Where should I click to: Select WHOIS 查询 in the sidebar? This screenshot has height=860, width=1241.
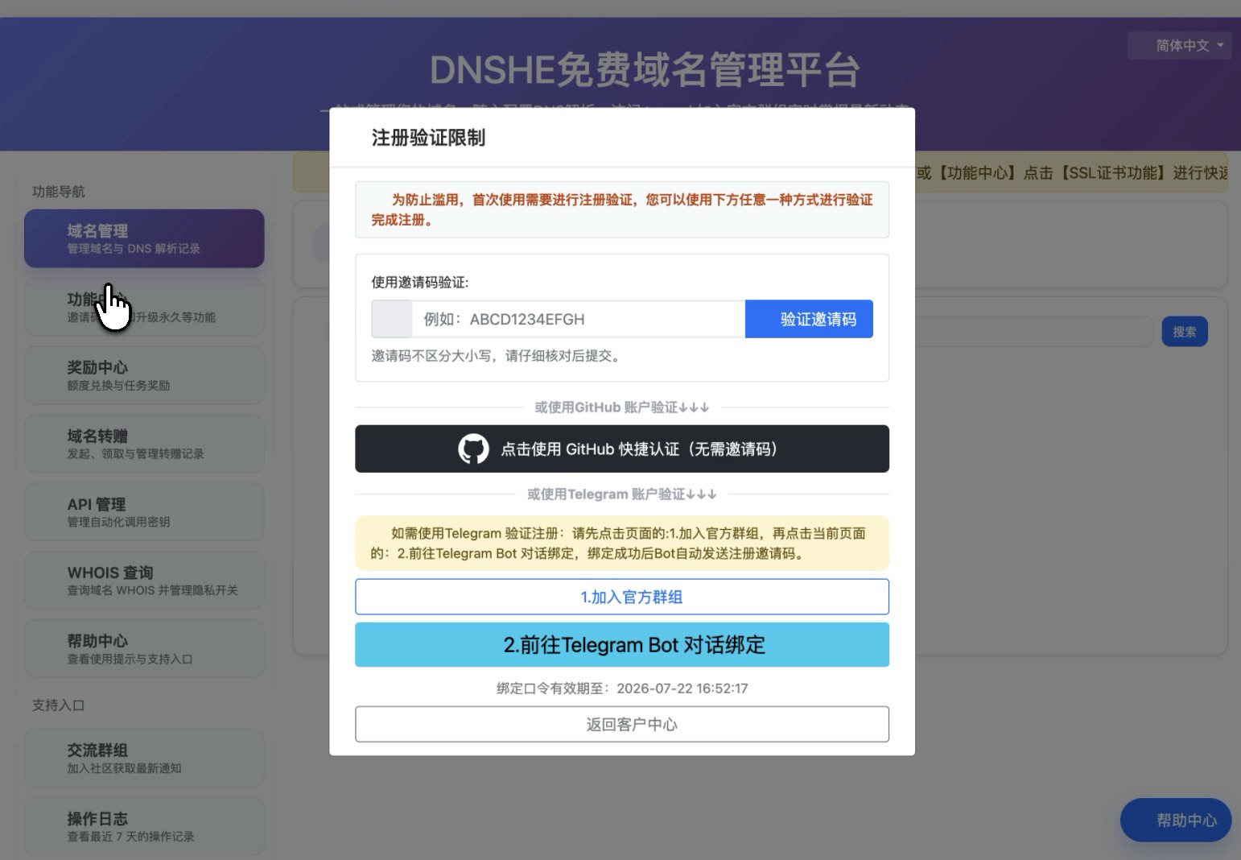tap(144, 581)
